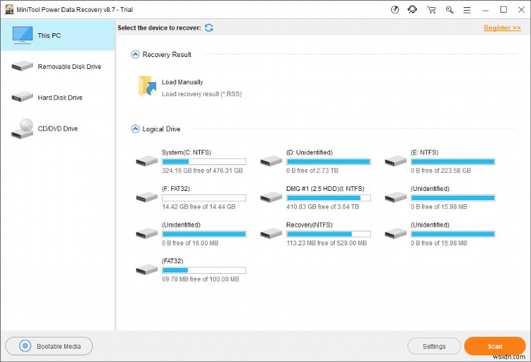Click the key registration icon

[449, 10]
